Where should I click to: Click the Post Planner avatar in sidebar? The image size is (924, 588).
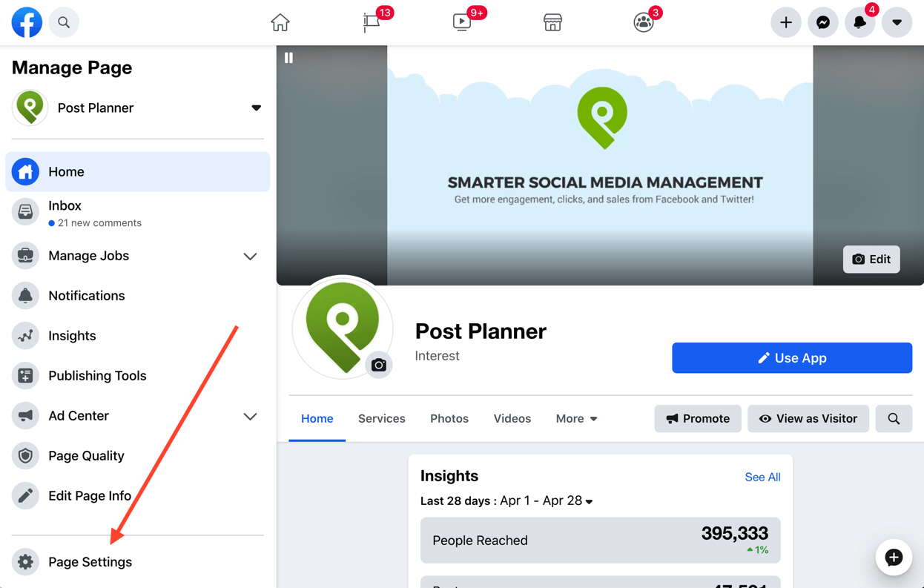[x=30, y=108]
